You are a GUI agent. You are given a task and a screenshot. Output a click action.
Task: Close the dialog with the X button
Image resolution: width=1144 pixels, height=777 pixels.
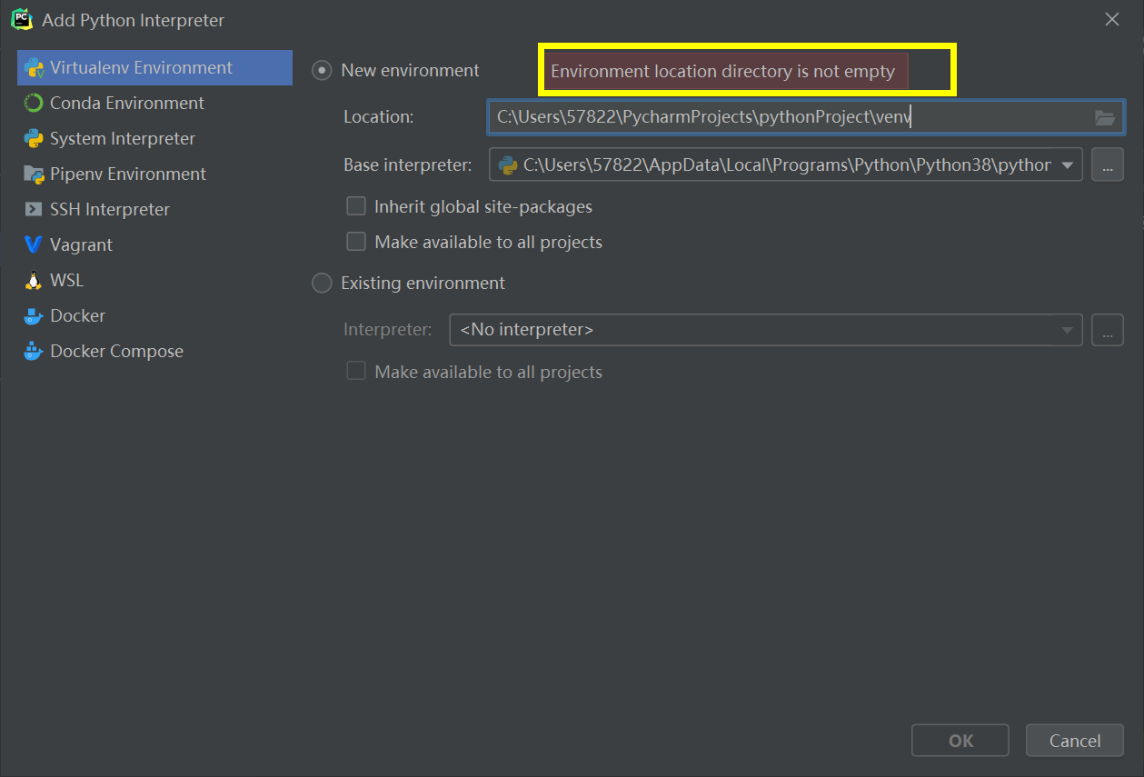click(x=1112, y=19)
